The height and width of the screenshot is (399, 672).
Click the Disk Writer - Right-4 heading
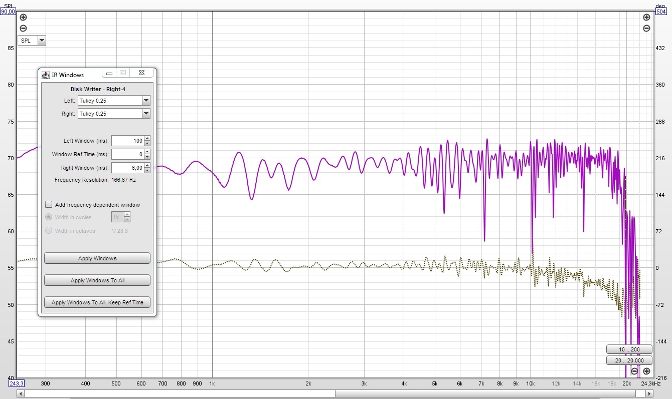pyautogui.click(x=97, y=89)
